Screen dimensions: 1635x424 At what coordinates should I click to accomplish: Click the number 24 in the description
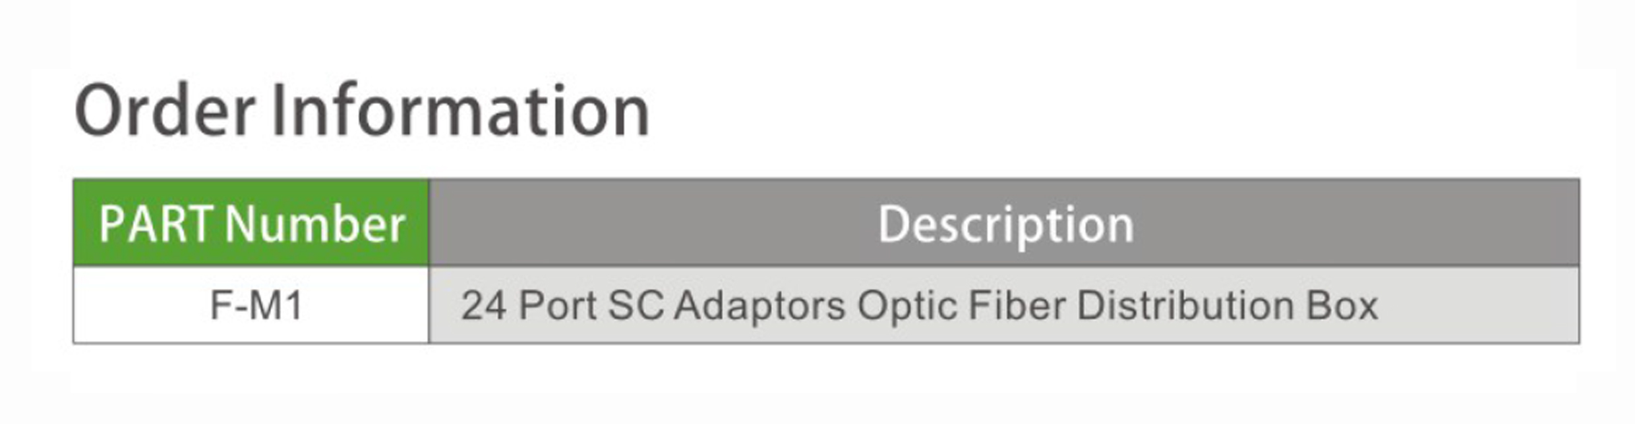pos(483,306)
